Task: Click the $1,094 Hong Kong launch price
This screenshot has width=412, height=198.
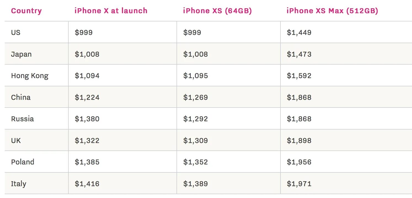Action: pos(87,76)
